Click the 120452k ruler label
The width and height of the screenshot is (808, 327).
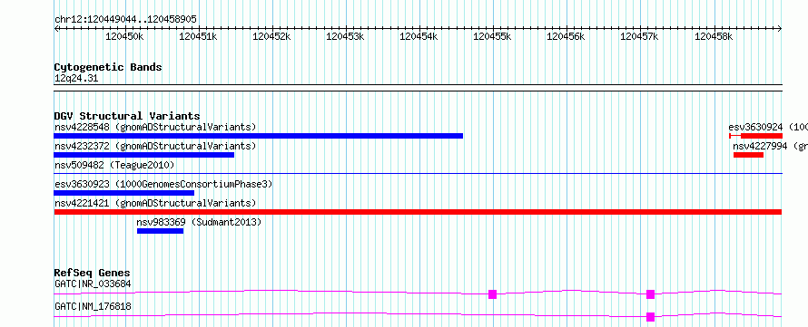271,36
